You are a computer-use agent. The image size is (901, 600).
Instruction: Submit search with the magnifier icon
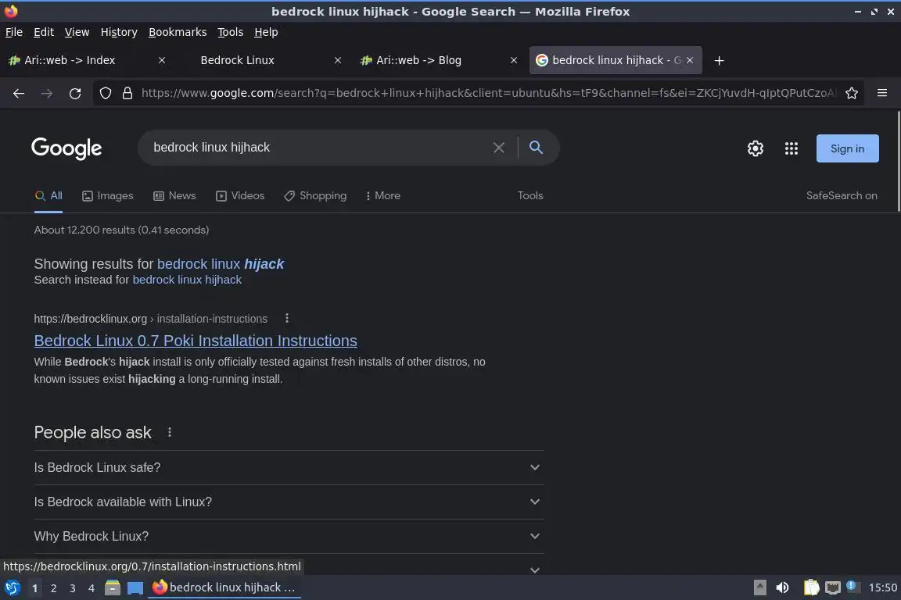pyautogui.click(x=536, y=148)
